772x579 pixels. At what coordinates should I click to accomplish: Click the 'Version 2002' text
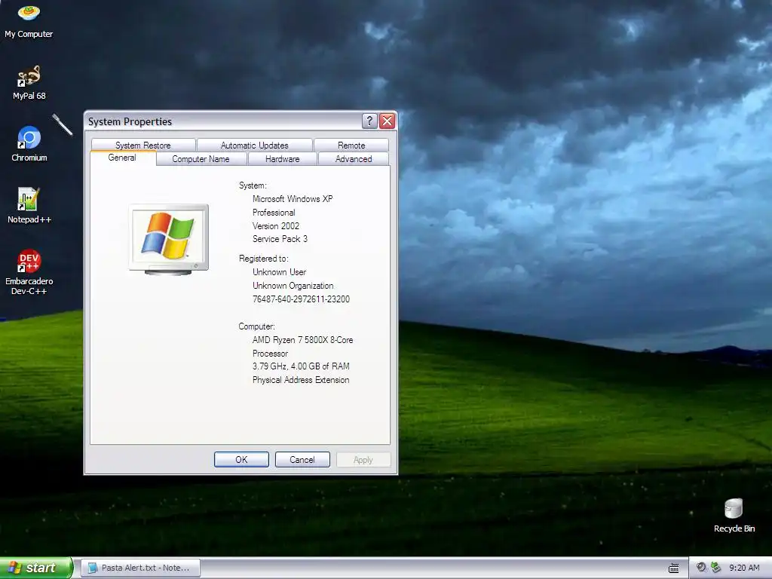pyautogui.click(x=276, y=226)
